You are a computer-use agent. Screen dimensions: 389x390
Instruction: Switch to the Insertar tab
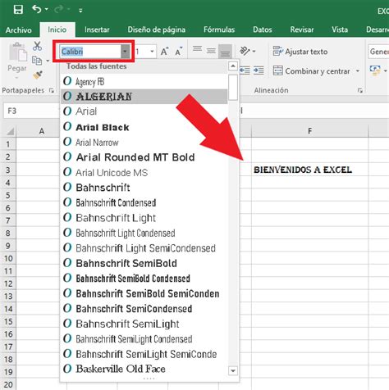97,29
